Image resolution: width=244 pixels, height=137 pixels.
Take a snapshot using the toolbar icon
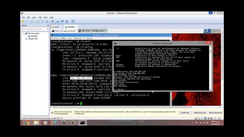pos(38,21)
